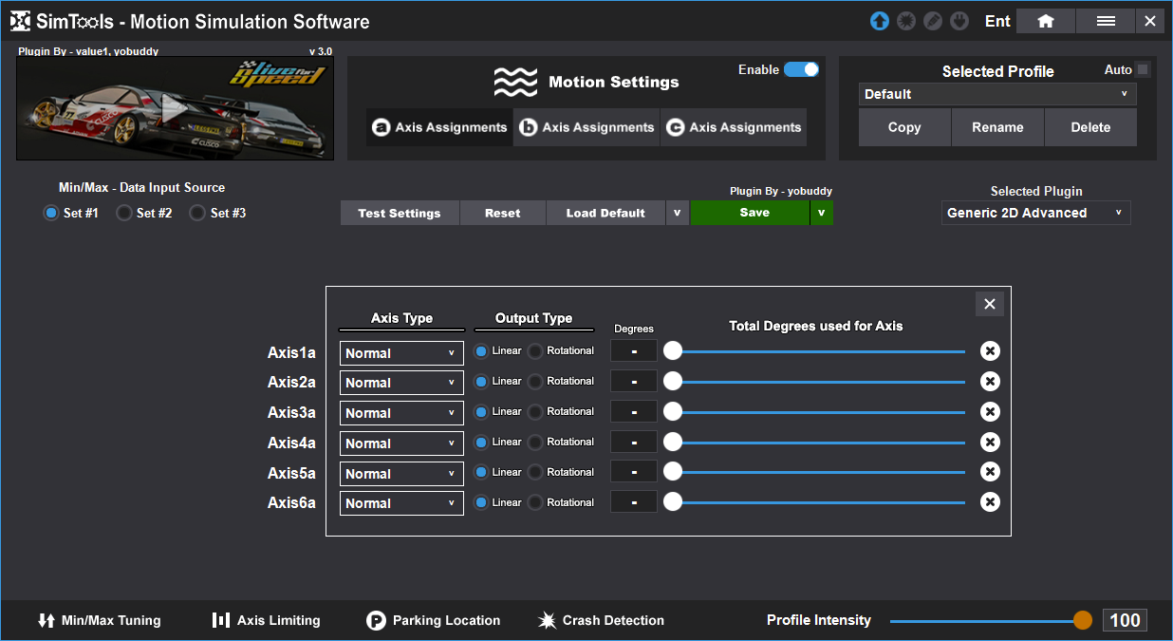Open Axis2a Axis Type dropdown
Image resolution: width=1173 pixels, height=641 pixels.
(401, 383)
